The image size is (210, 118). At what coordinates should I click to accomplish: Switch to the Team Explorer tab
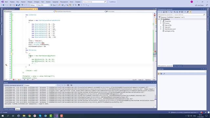[x=178, y=66]
